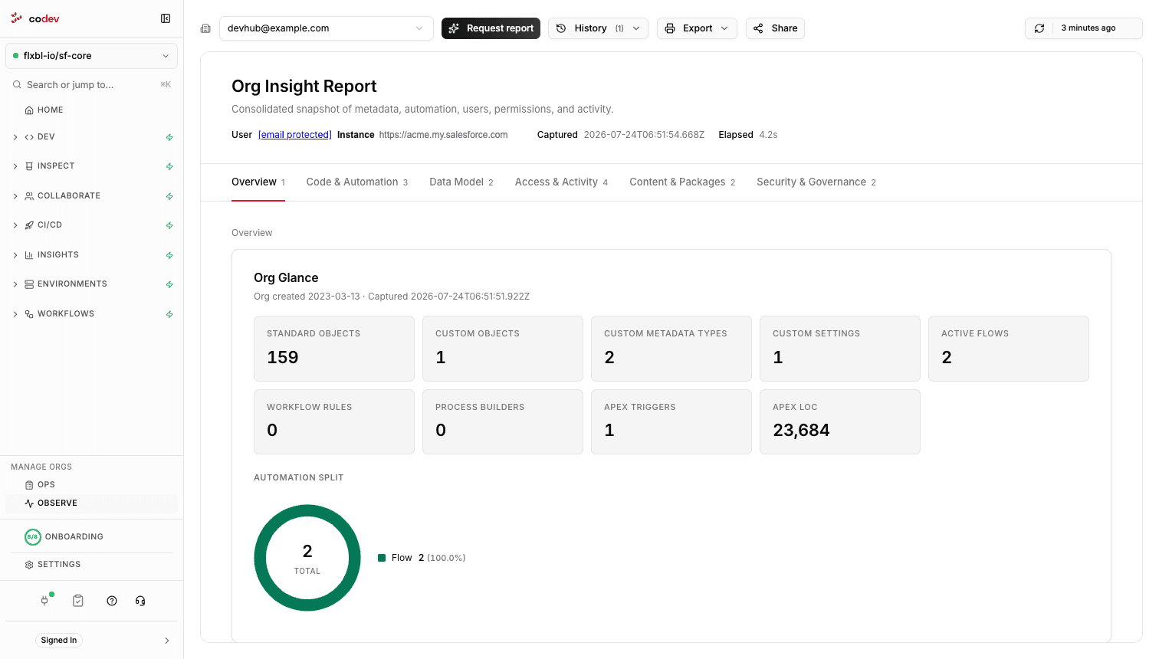Viewport: 1159px width, 659px height.
Task: Click the Custom Metadata Types card
Action: pyautogui.click(x=671, y=349)
